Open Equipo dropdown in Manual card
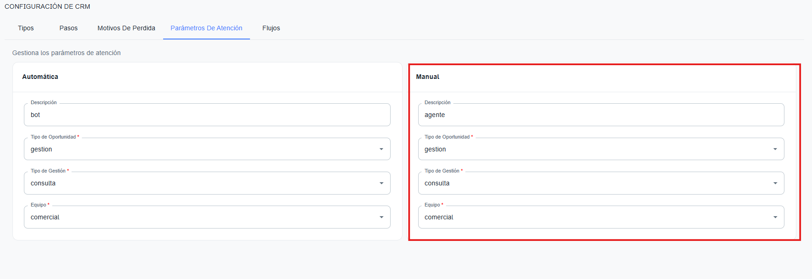Image resolution: width=812 pixels, height=279 pixels. point(601,217)
